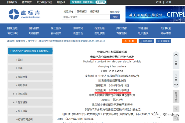
Task: Open 图纸模型 in blue navigation bar
Action: (x=100, y=33)
